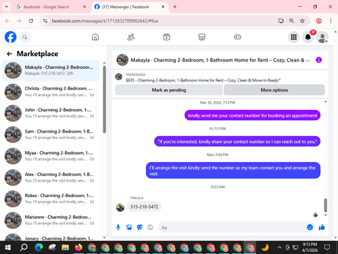
Task: Choose a sticker icon
Action: click(x=140, y=227)
